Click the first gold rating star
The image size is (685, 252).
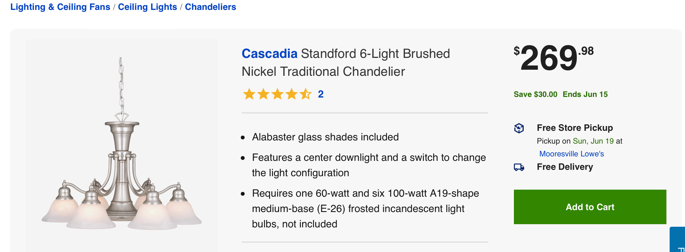[x=249, y=94]
